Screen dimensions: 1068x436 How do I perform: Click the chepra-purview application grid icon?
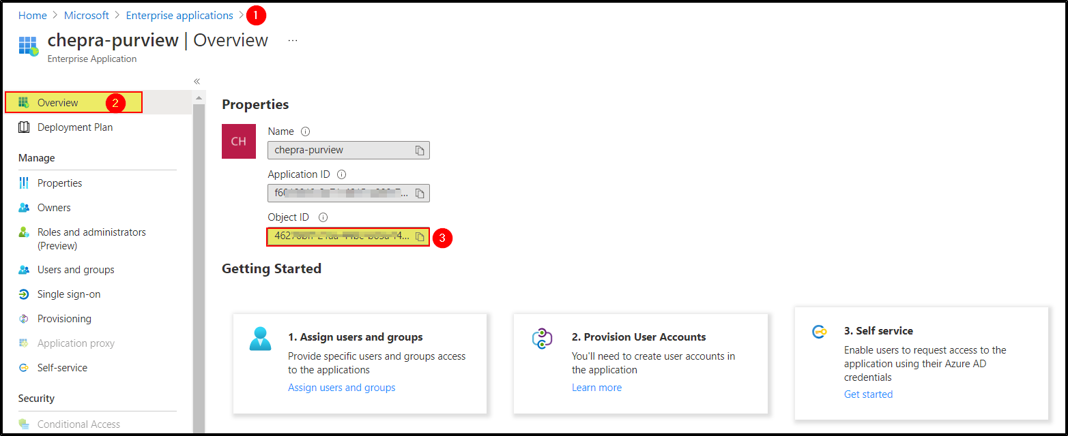pos(29,46)
